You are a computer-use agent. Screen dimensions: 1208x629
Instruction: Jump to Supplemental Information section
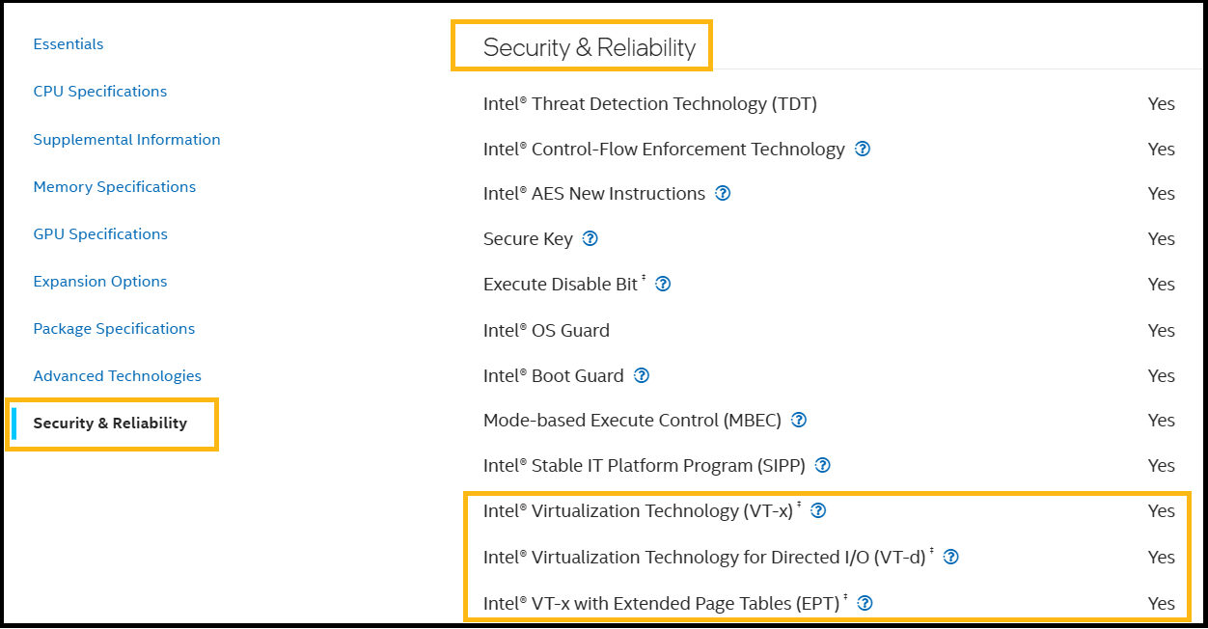tap(126, 140)
